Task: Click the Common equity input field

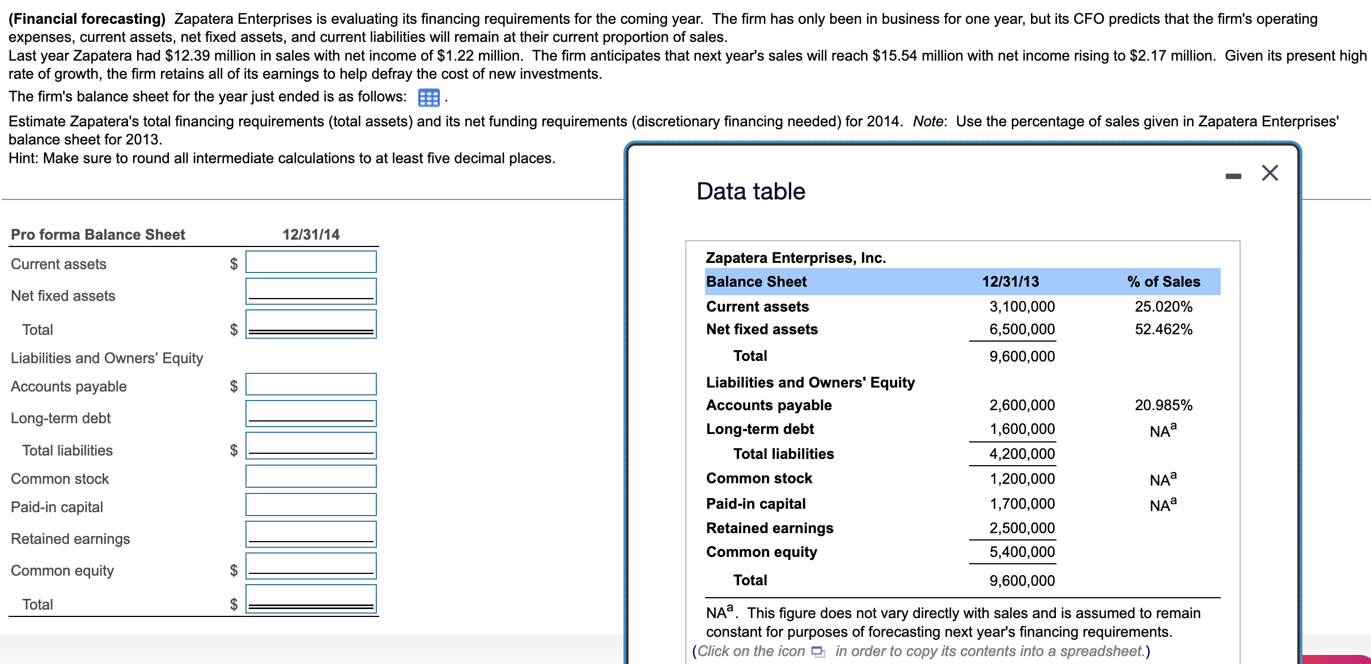Action: coord(311,565)
